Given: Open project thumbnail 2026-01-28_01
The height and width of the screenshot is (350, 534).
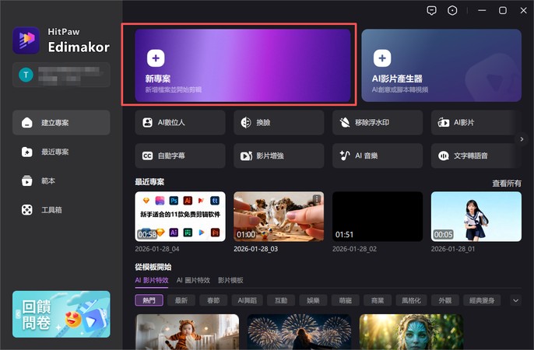Looking at the screenshot, I should (476, 216).
